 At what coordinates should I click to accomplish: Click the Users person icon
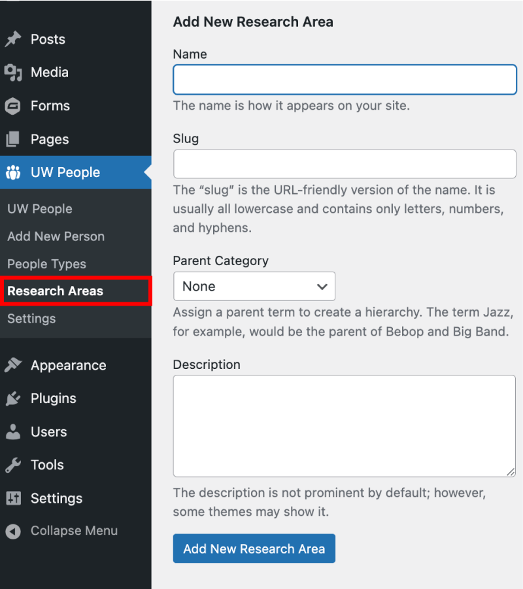pos(13,432)
